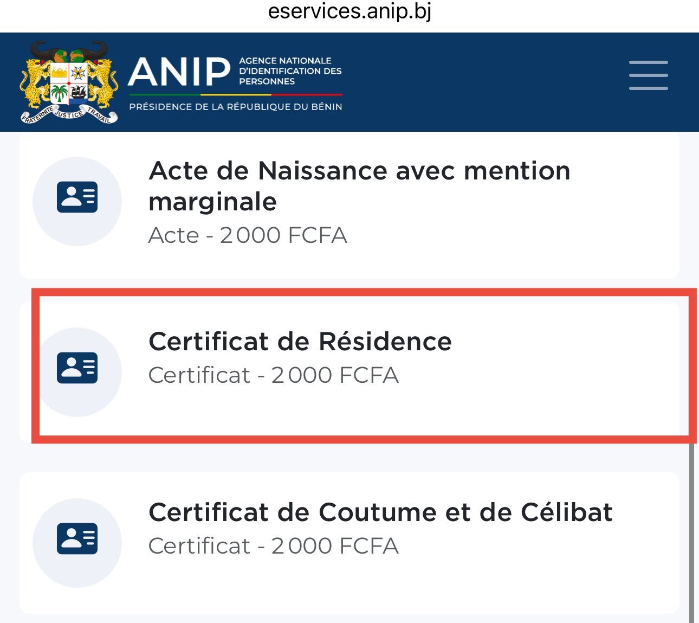Click the Benin coat of arms logo
Image resolution: width=699 pixels, height=623 pixels.
[x=69, y=82]
